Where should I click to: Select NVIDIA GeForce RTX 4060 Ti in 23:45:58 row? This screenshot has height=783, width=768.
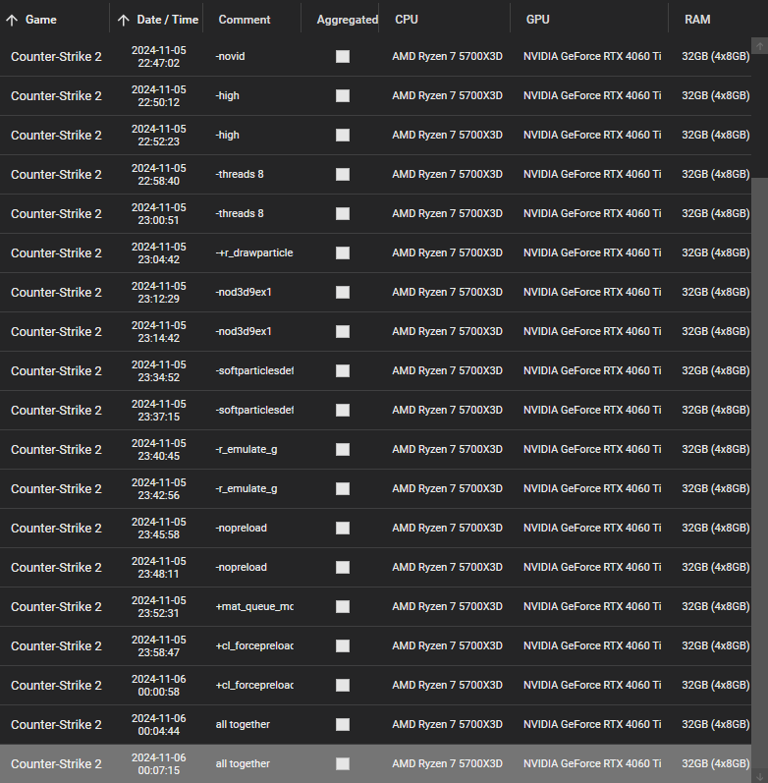[x=592, y=528]
